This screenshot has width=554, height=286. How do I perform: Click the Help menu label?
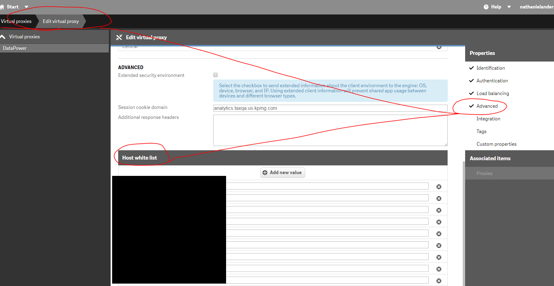496,7
